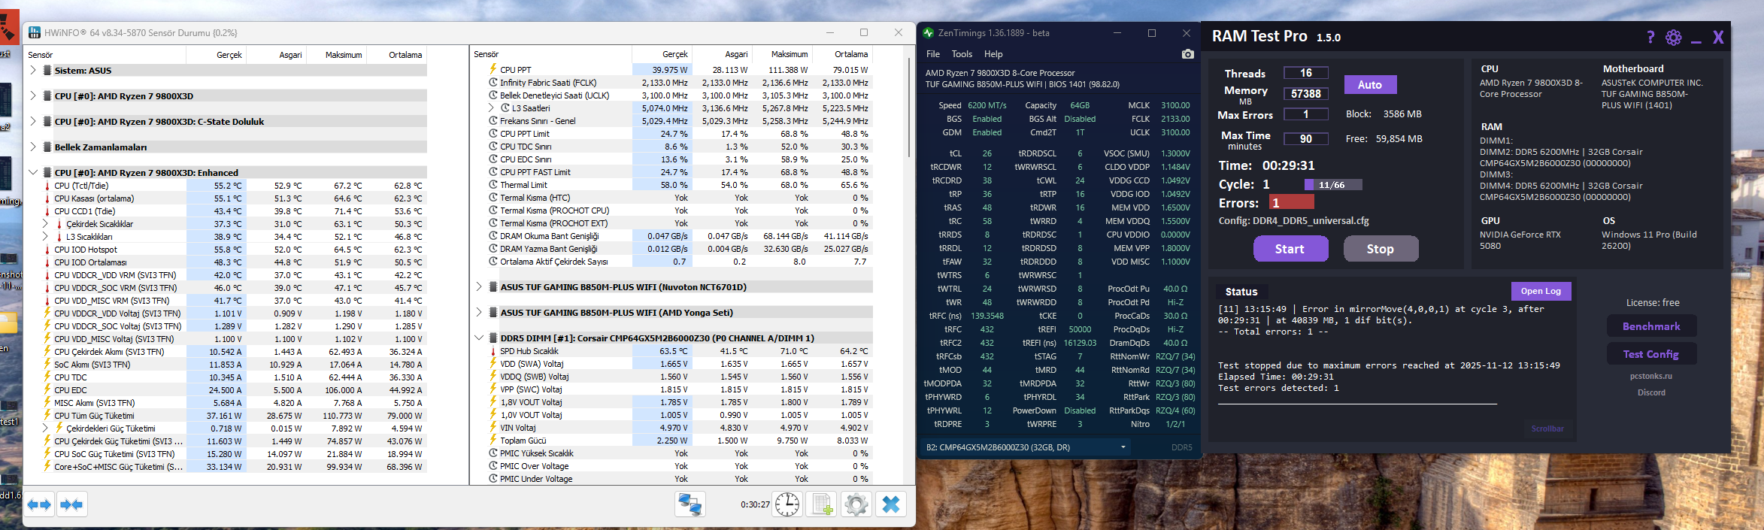Click HWiNFO blue X close-sensors icon

[x=891, y=504]
